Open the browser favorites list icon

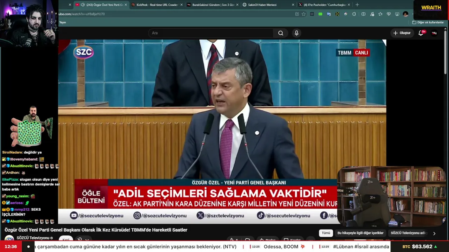(x=380, y=14)
